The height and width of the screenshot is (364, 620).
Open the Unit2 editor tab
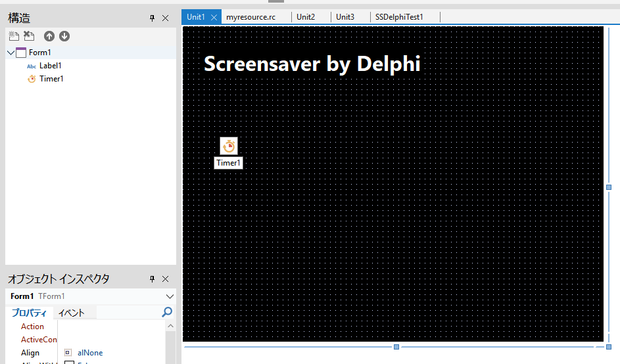tap(306, 17)
